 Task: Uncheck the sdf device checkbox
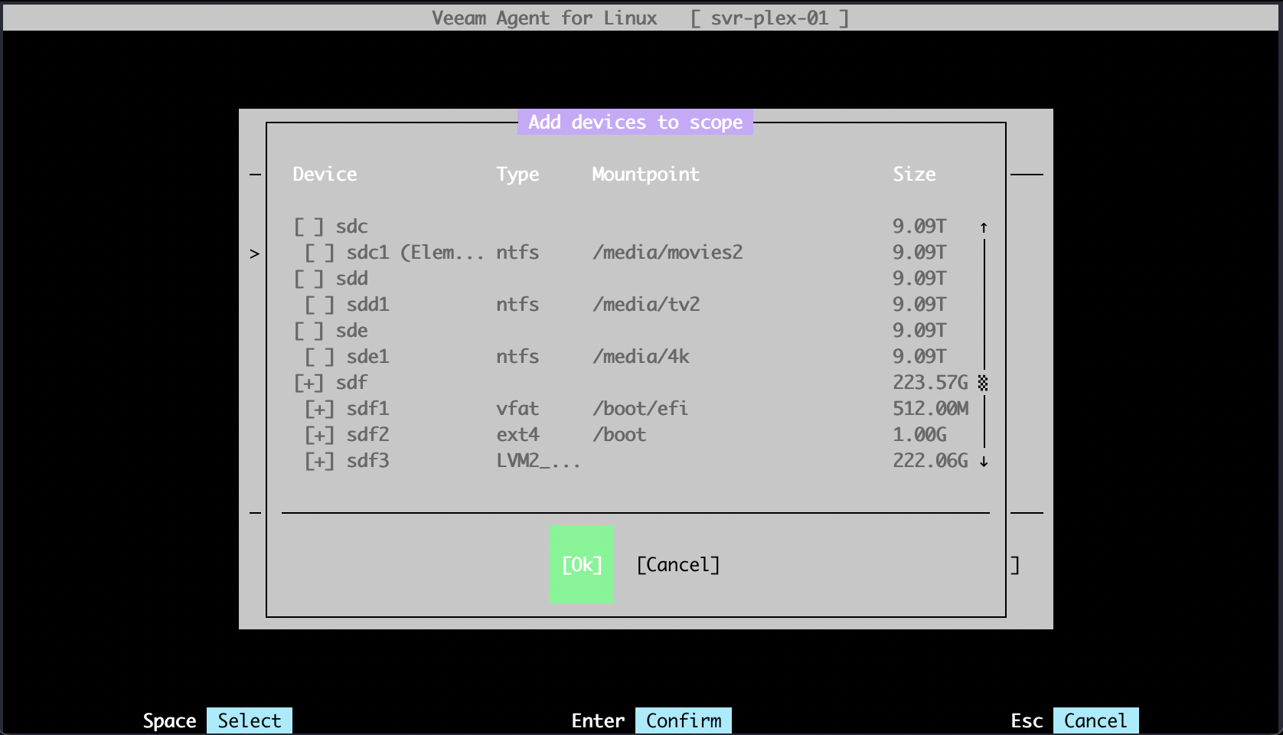(x=309, y=383)
